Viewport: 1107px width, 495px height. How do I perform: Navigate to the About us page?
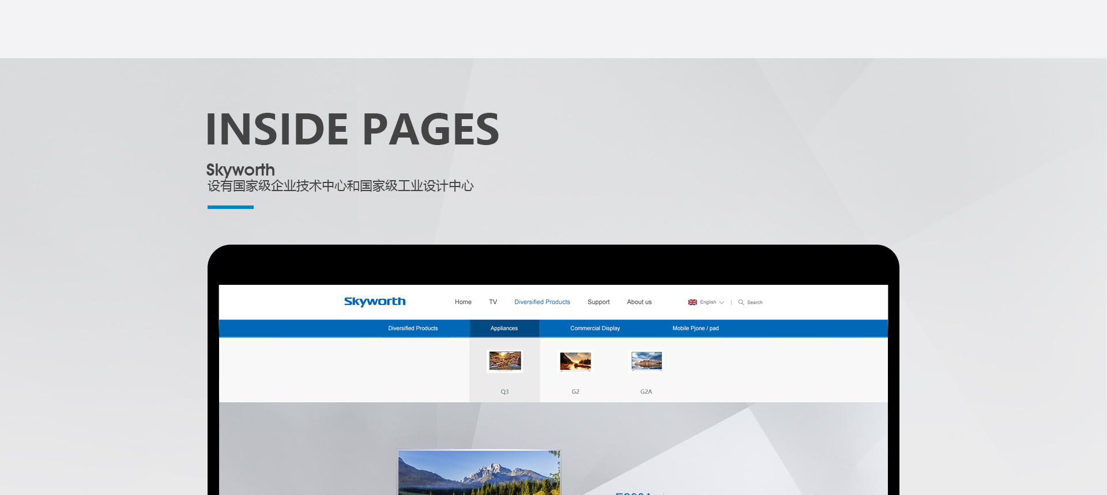click(639, 302)
